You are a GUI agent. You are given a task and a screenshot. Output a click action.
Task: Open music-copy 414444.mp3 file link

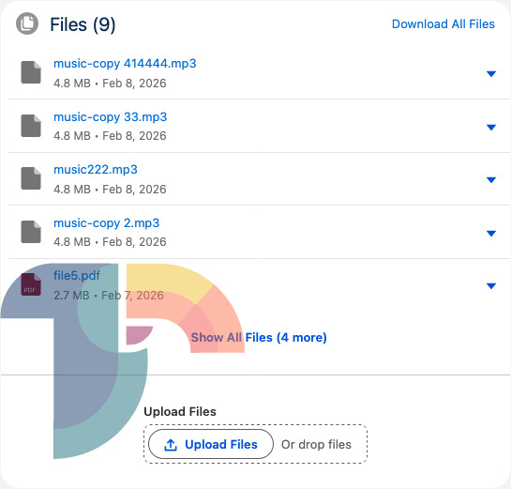(125, 63)
